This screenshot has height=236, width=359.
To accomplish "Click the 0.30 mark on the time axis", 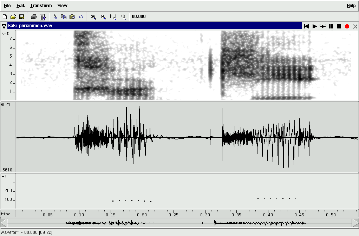I will click(x=205, y=214).
